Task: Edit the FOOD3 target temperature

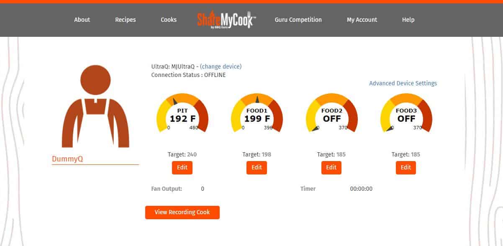Action: click(x=406, y=167)
